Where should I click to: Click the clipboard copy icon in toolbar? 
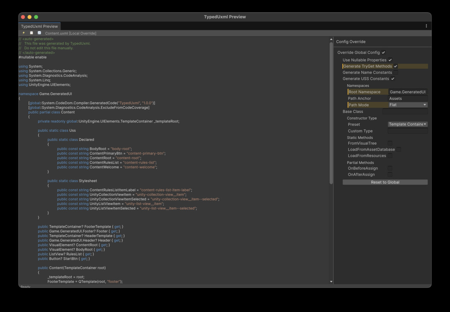(x=32, y=33)
